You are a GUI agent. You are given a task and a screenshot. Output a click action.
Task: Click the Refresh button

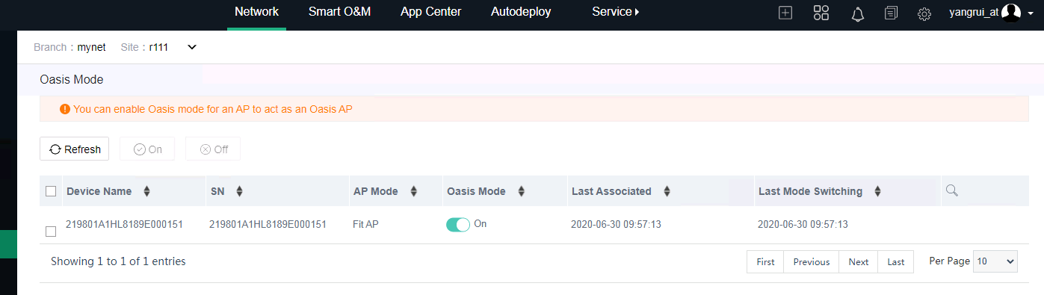75,149
